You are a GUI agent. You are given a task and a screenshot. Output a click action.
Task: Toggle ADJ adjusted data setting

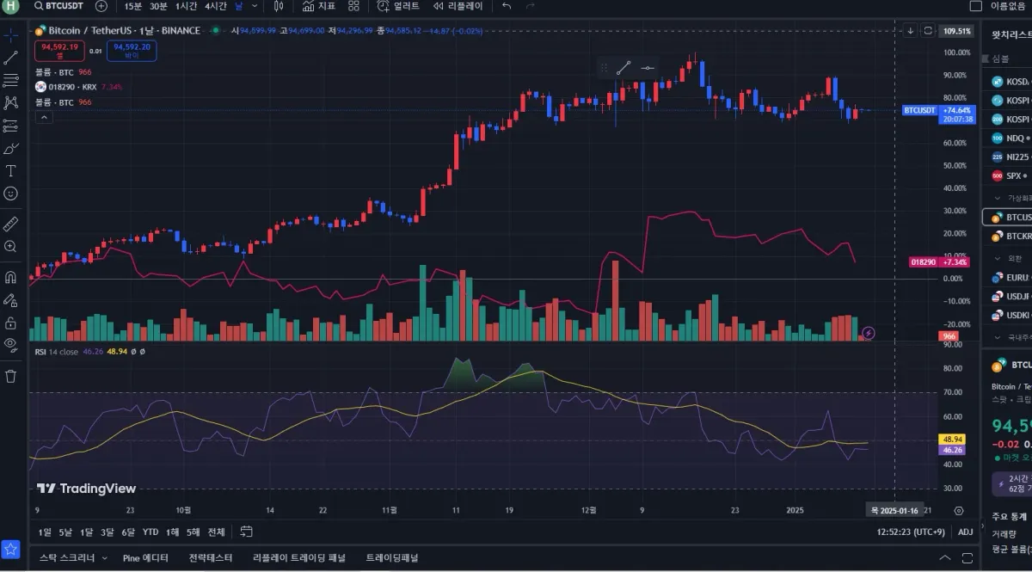click(966, 532)
